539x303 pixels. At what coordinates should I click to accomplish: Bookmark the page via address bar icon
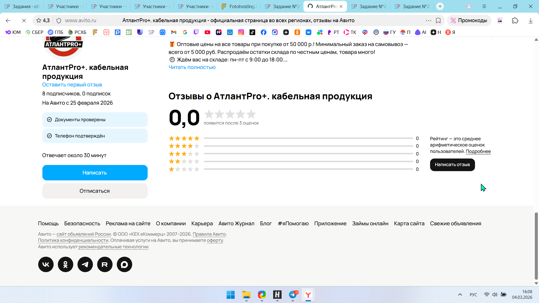(438, 20)
